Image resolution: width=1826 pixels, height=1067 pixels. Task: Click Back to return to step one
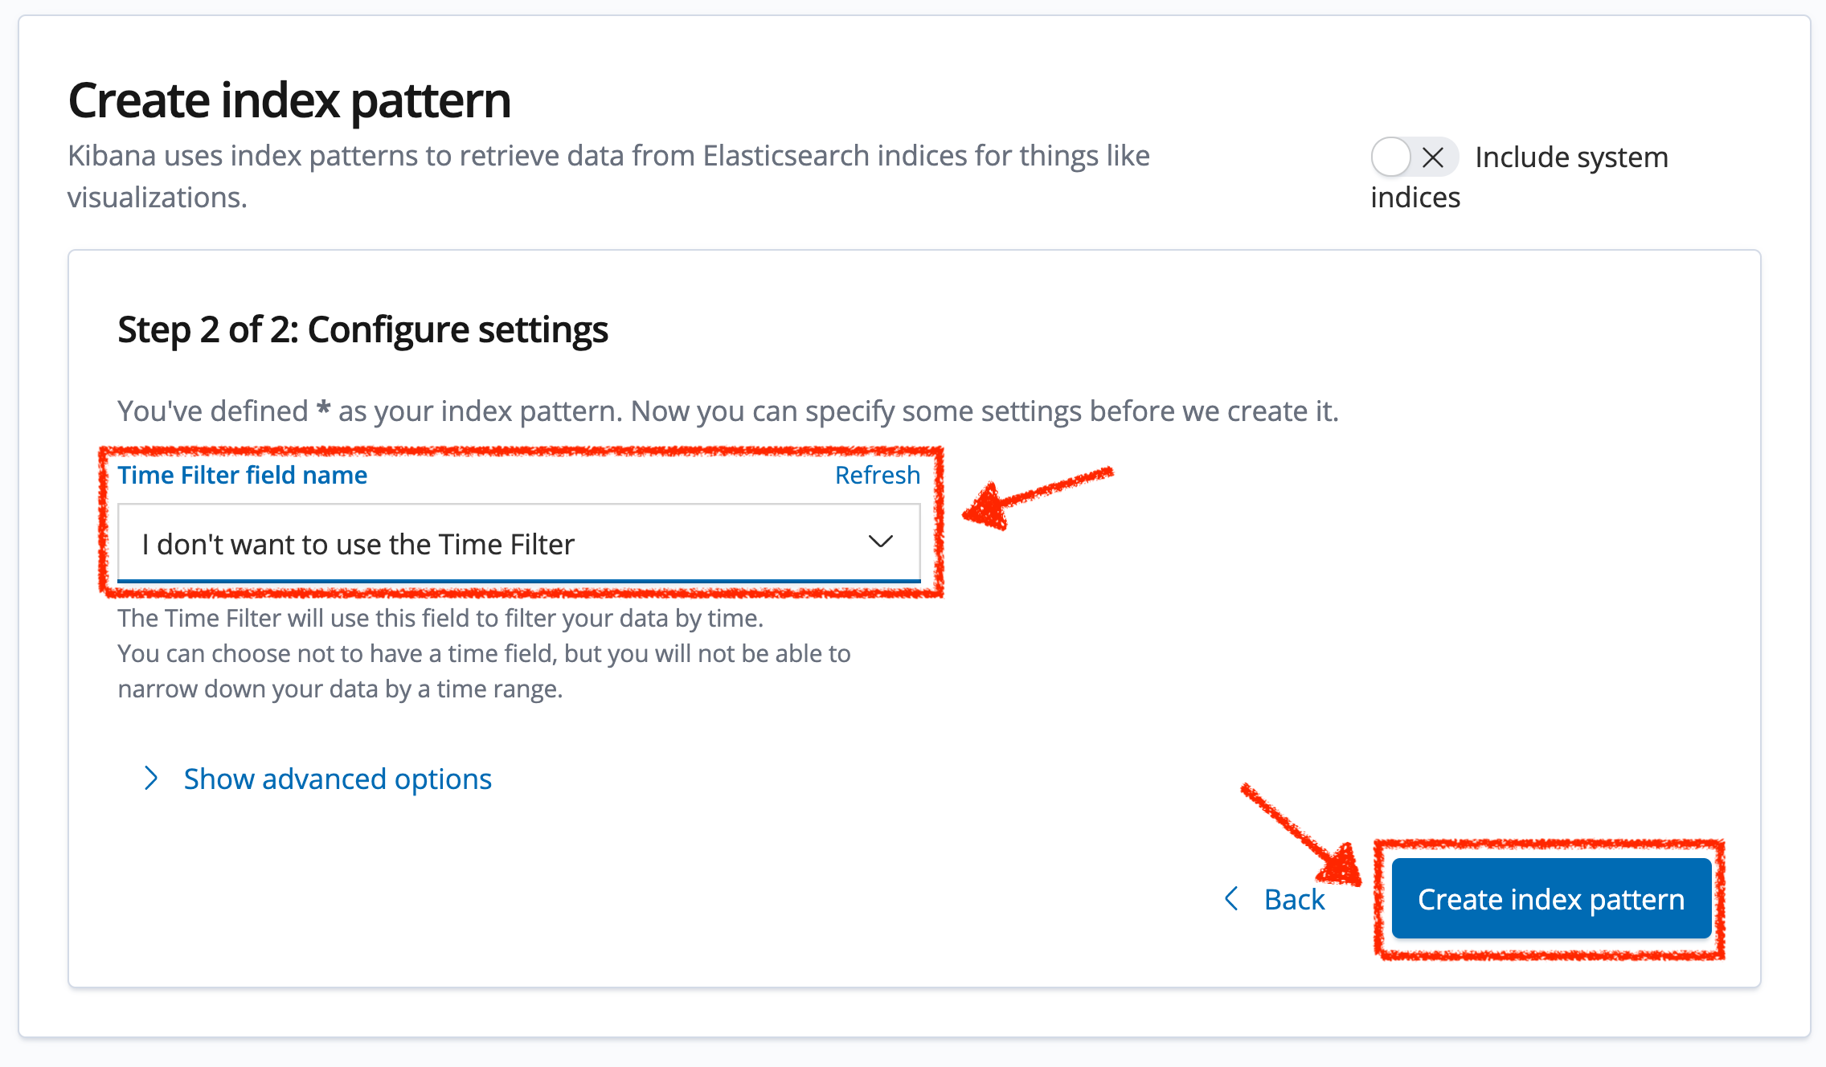click(1294, 899)
